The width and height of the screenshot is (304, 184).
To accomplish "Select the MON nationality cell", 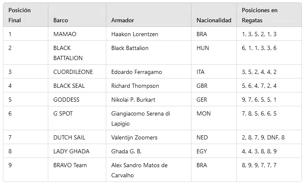I will (x=203, y=113).
